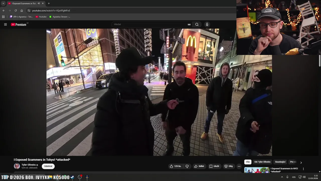Open the YouTube hamburger guide menu
This screenshot has height=181, width=321.
[5, 24]
